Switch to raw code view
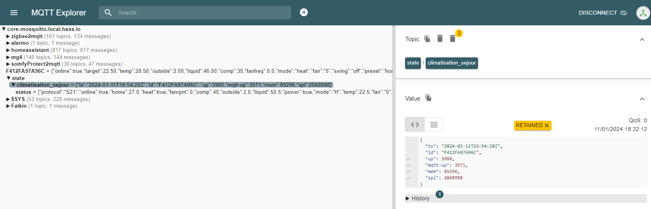The image size is (651, 209). [x=415, y=125]
